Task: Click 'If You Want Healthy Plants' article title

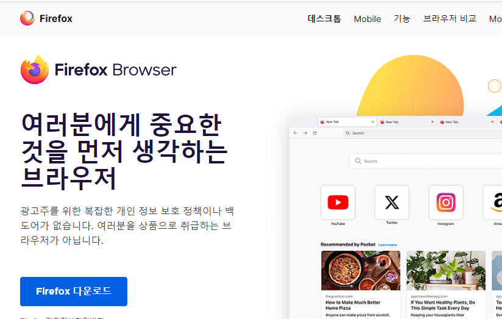Action: point(443,305)
